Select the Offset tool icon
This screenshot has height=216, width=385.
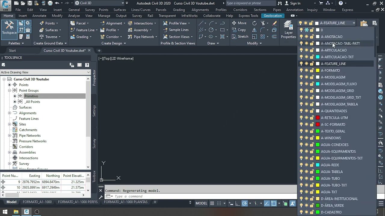(x=274, y=37)
